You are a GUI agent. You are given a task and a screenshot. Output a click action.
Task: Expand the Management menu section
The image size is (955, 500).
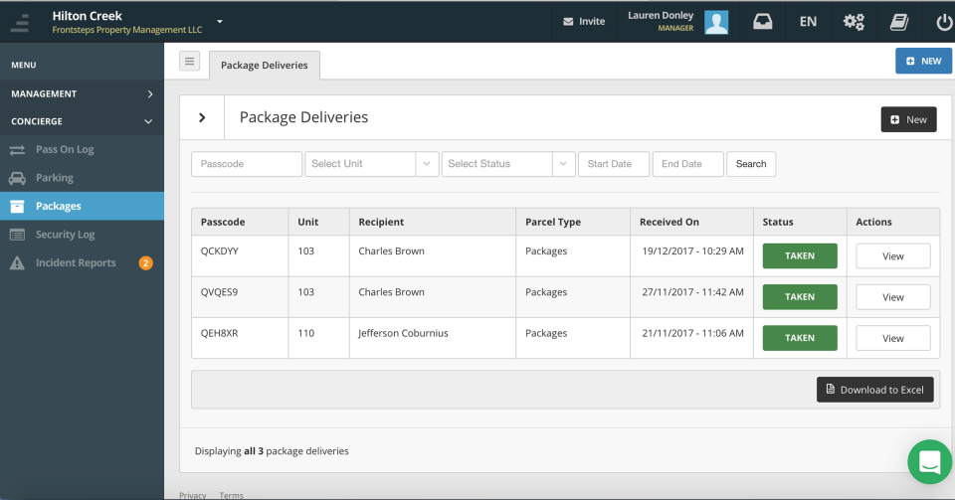82,93
